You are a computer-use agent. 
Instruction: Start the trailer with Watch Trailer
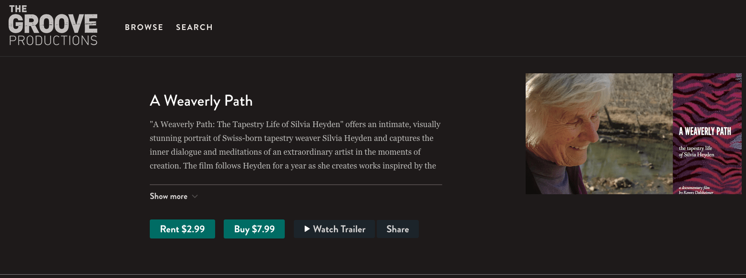click(x=334, y=229)
